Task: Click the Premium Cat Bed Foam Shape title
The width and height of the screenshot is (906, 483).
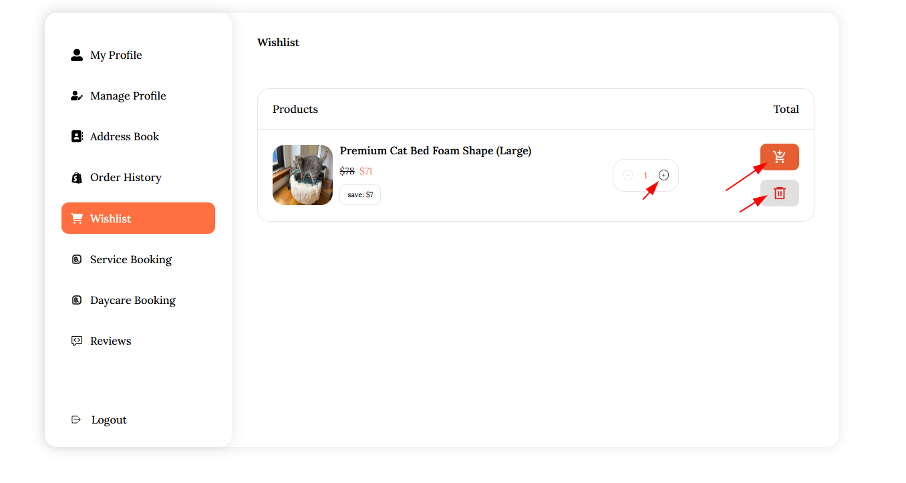Action: click(436, 151)
